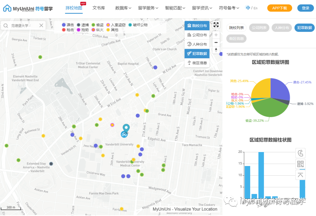
Task: Open the QR code icon on the right panel
Action: (x=300, y=164)
